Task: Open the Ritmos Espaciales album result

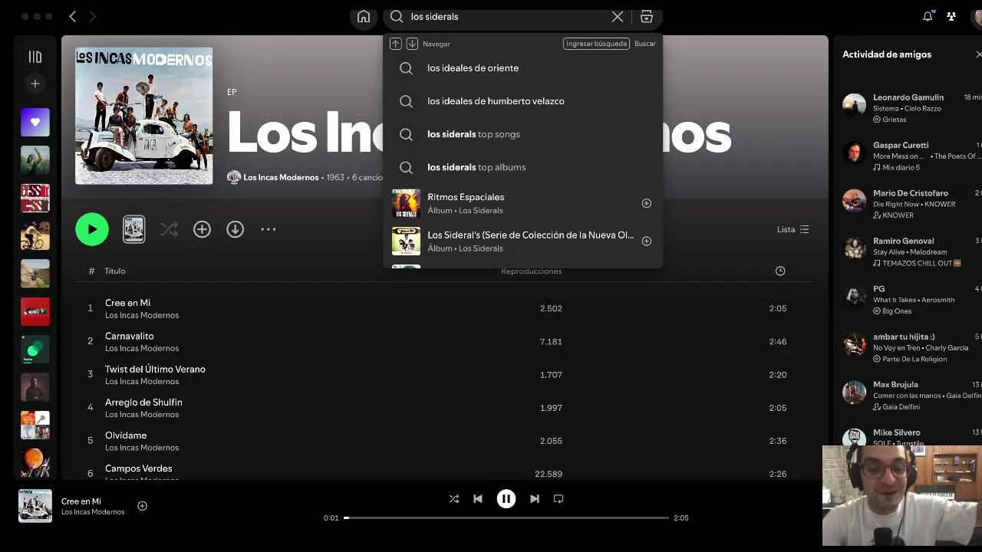Action: 522,203
